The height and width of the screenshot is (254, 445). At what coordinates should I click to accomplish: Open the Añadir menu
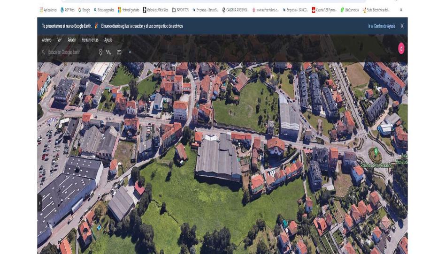pyautogui.click(x=71, y=40)
